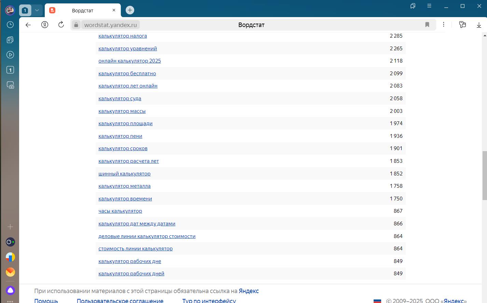The image size is (487, 303).
Task: Open the user profile avatar
Action: tap(10, 10)
